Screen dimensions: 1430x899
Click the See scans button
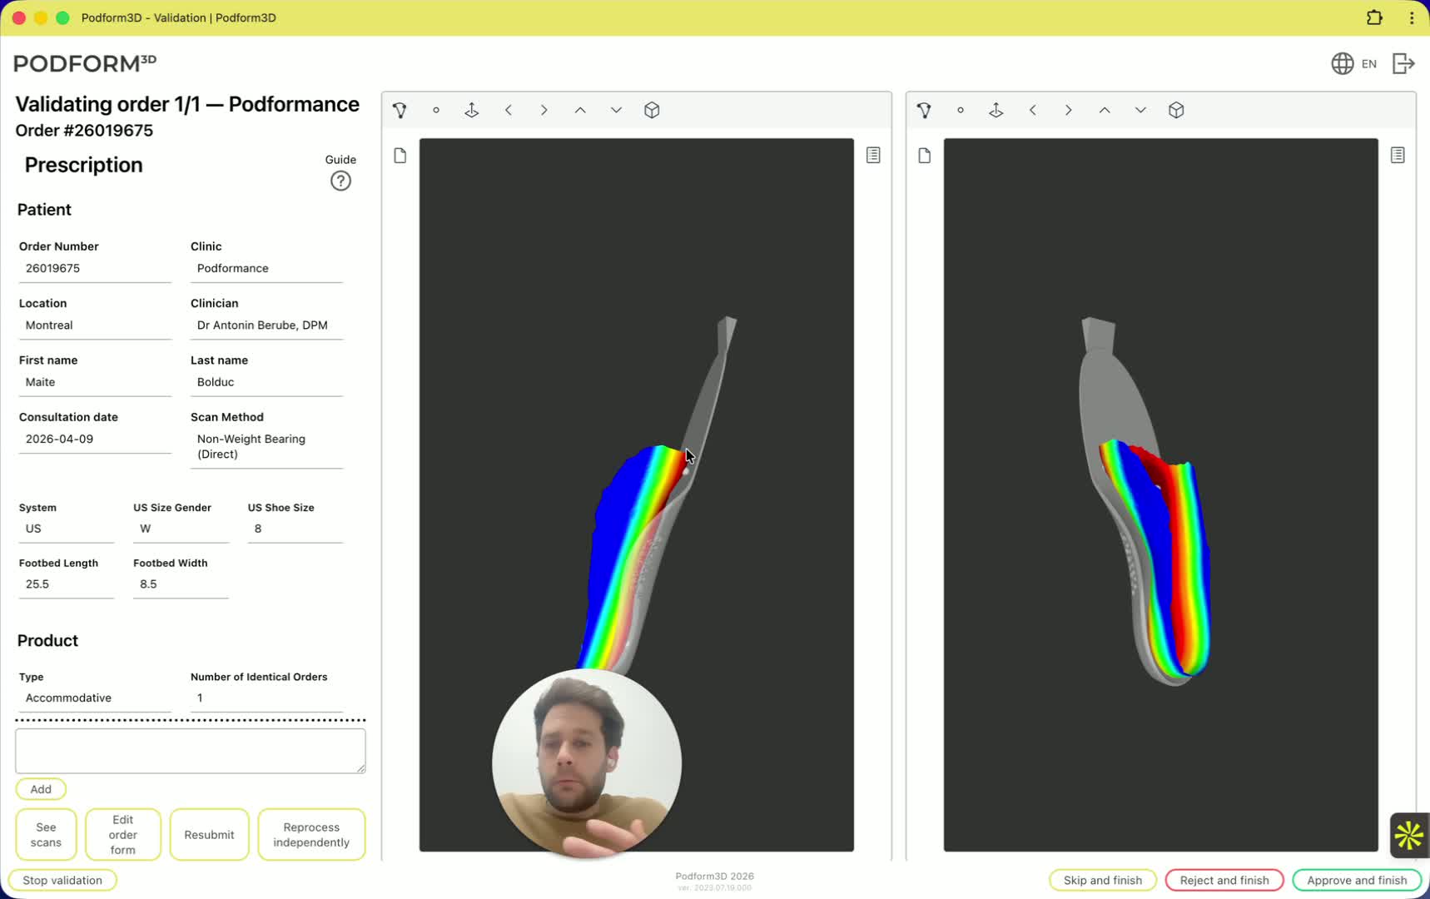click(x=46, y=835)
